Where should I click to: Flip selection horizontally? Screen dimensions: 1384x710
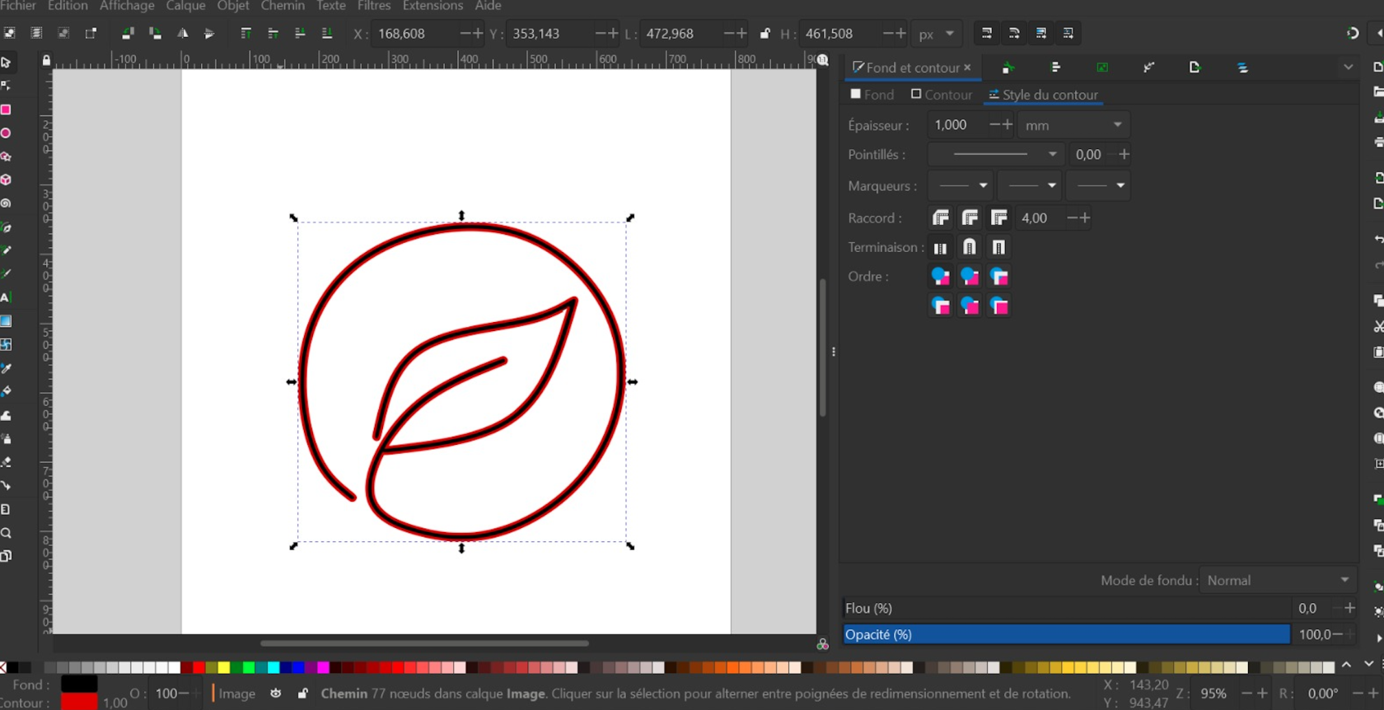click(182, 33)
